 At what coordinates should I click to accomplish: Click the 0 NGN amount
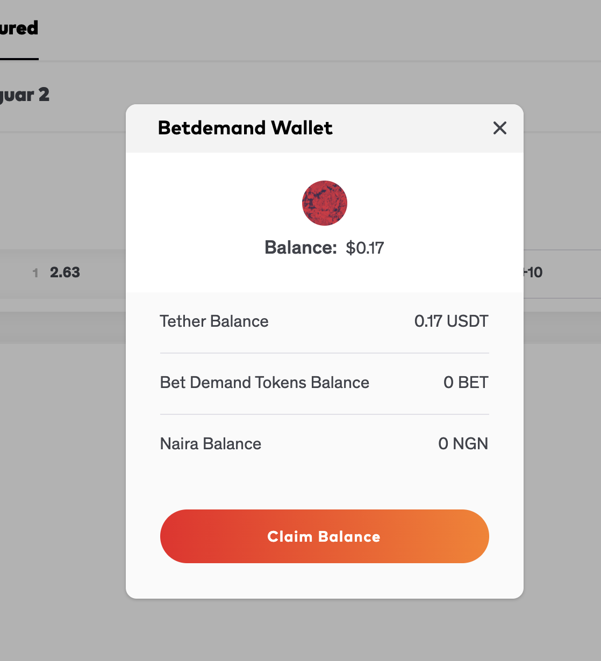click(463, 444)
